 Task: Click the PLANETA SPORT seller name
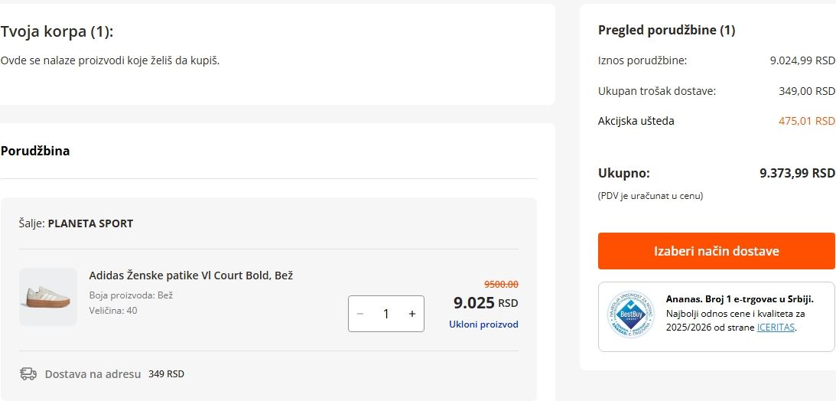tap(90, 223)
